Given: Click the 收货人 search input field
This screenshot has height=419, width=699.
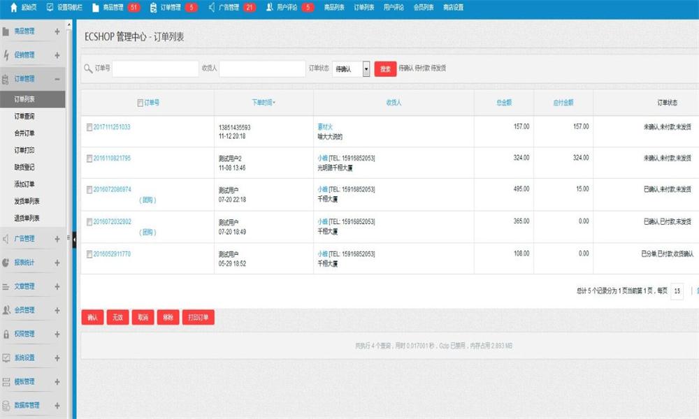Looking at the screenshot, I should (262, 68).
